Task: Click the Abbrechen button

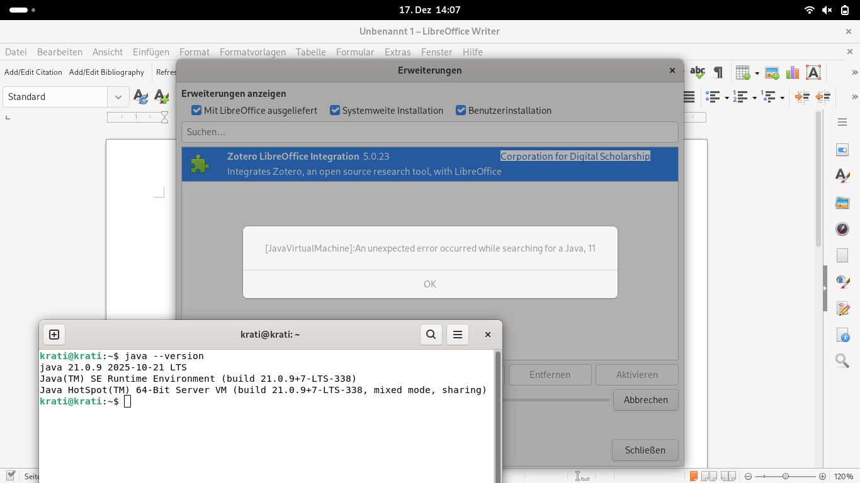Action: click(645, 400)
